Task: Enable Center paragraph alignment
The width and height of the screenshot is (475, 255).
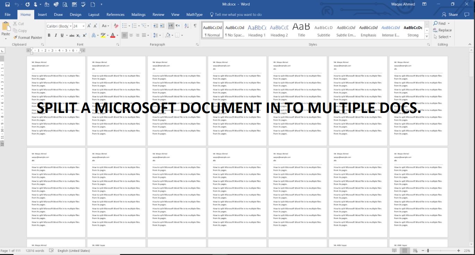Action: [x=131, y=35]
